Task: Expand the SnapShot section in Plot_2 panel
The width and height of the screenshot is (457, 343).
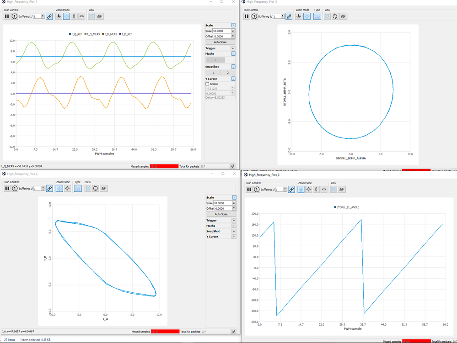Action: 234,231
